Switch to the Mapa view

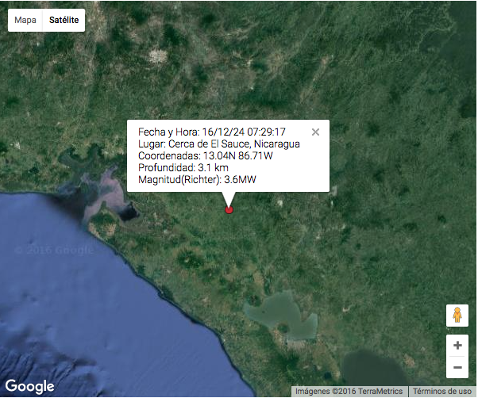point(25,20)
